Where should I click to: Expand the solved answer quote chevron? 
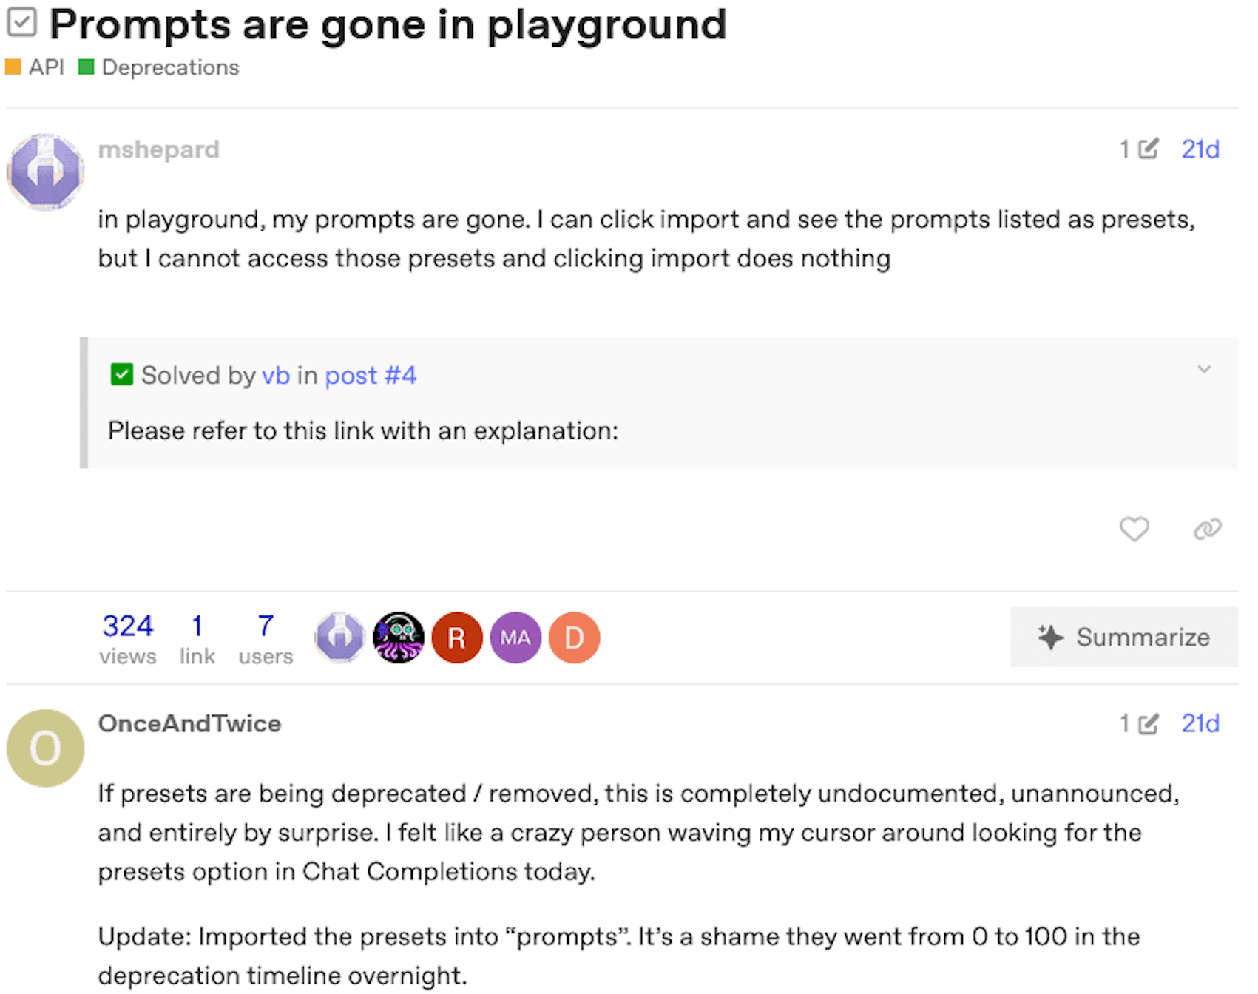pos(1204,369)
